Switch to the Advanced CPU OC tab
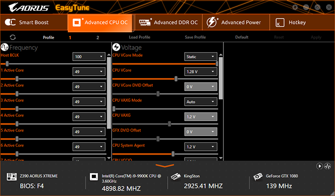The width and height of the screenshot is (335, 196). pyautogui.click(x=101, y=23)
